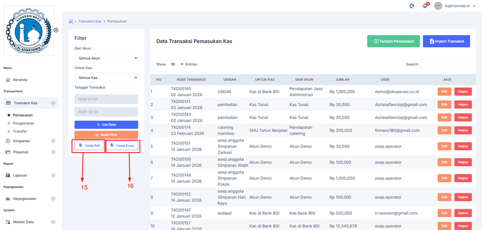Viewport: 482px width, 230px height.
Task: Open the notifications bell
Action: pyautogui.click(x=425, y=6)
